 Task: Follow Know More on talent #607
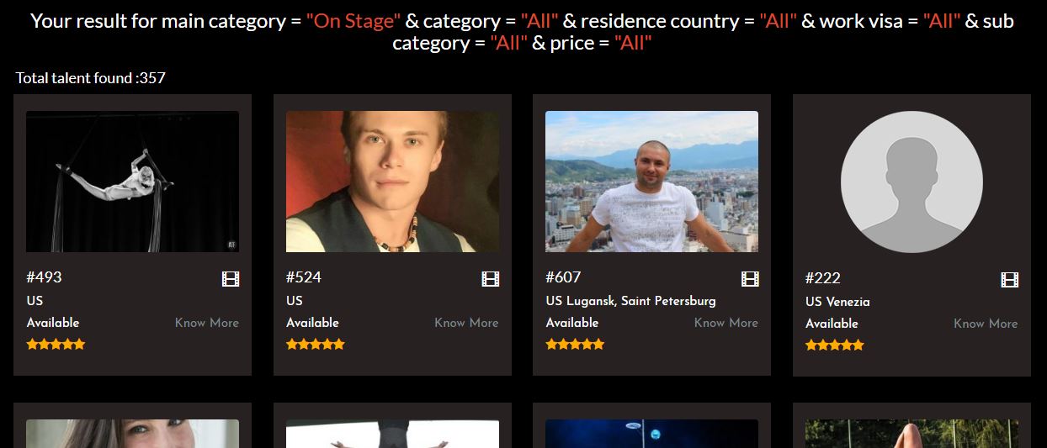click(726, 323)
